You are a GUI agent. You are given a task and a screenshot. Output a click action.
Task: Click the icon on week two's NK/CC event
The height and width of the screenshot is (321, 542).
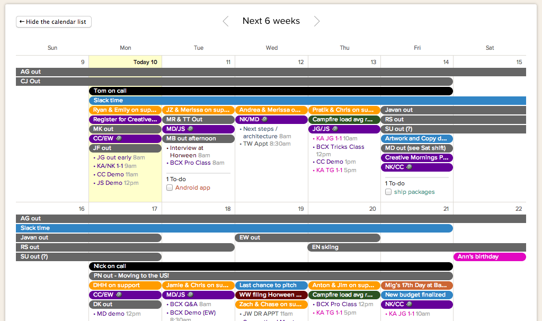[x=408, y=304]
